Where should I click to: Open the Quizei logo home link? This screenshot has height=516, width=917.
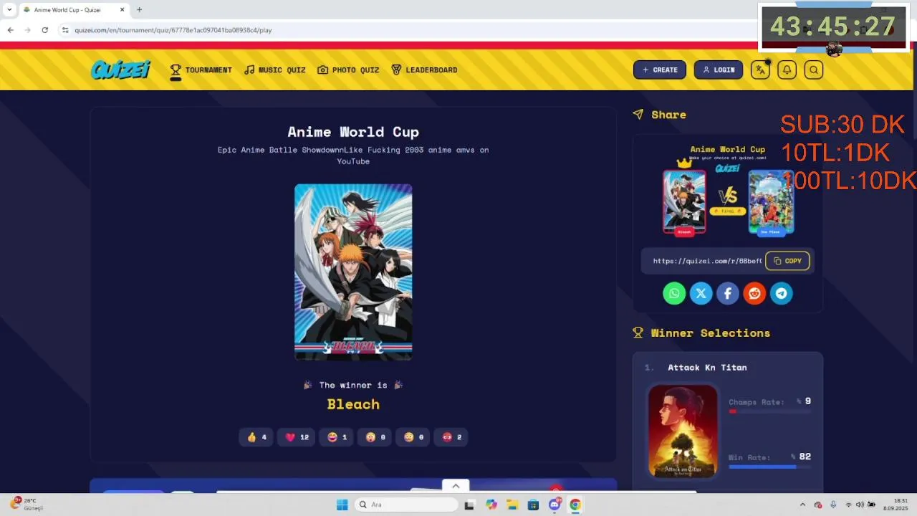(x=120, y=70)
